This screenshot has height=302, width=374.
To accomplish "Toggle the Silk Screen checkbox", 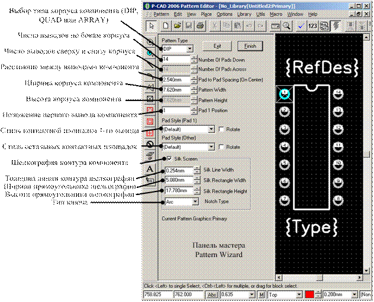I will (169, 158).
